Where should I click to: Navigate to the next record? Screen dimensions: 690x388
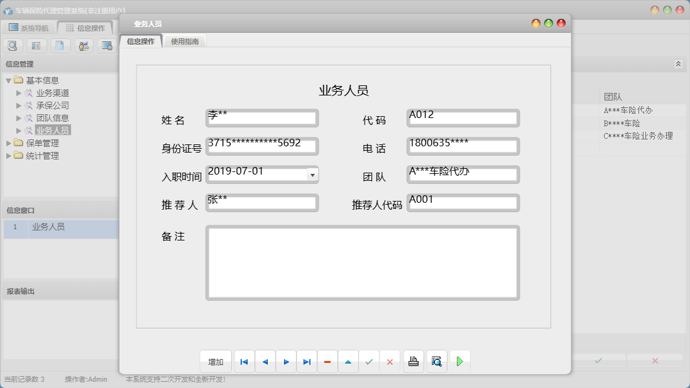point(286,361)
